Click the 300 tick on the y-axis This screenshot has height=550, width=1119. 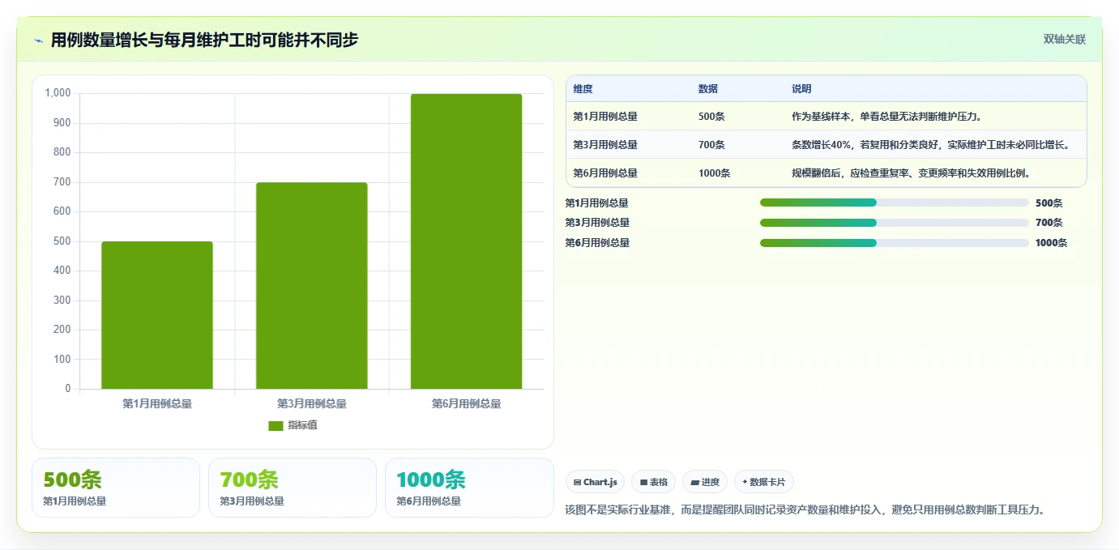(62, 301)
